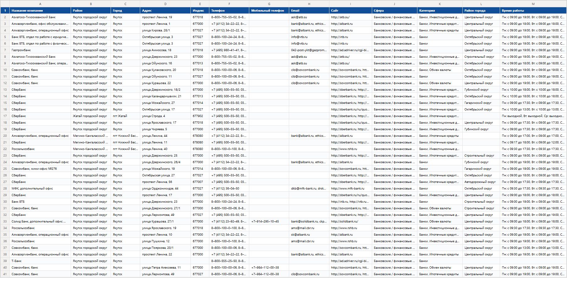Click header cell 'Email'
The width and height of the screenshot is (567, 283).
(x=309, y=10)
